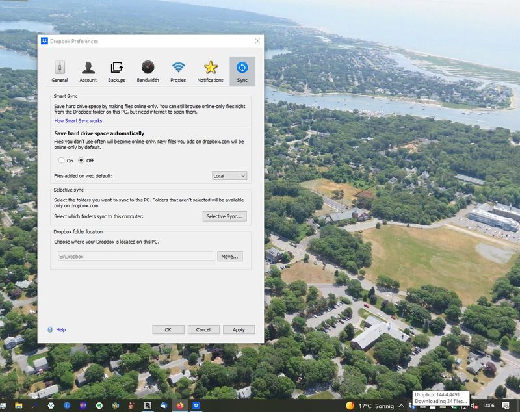Viewport: 520px width, 412px height.
Task: Open Firefox from the taskbar
Action: pyautogui.click(x=180, y=406)
